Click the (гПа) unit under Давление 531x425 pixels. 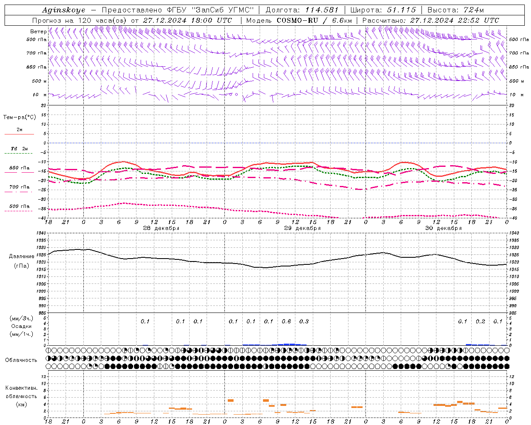coord(22,266)
